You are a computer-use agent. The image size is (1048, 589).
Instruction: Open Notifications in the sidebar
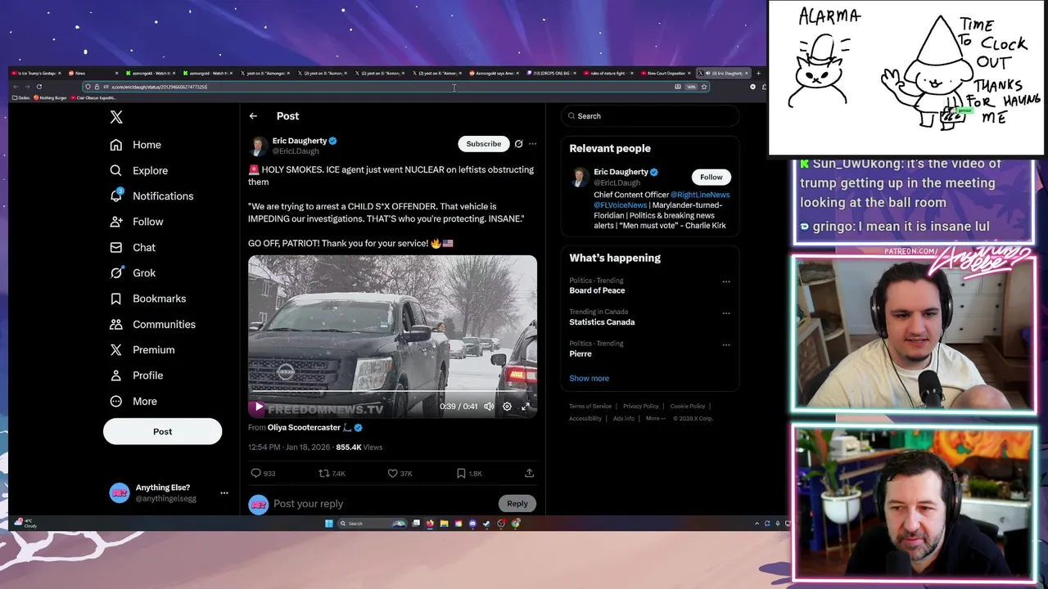(x=151, y=196)
